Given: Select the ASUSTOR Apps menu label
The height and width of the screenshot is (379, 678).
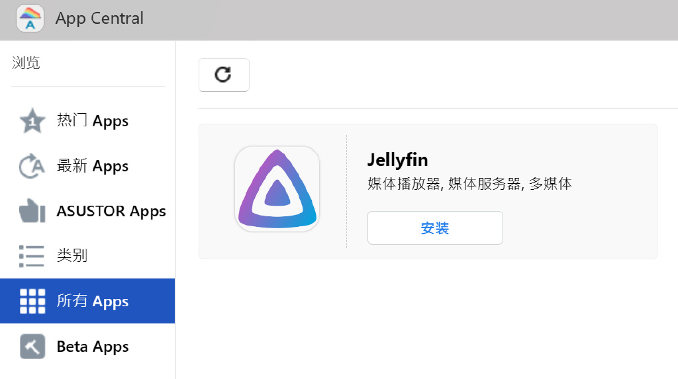Looking at the screenshot, I should tap(111, 211).
